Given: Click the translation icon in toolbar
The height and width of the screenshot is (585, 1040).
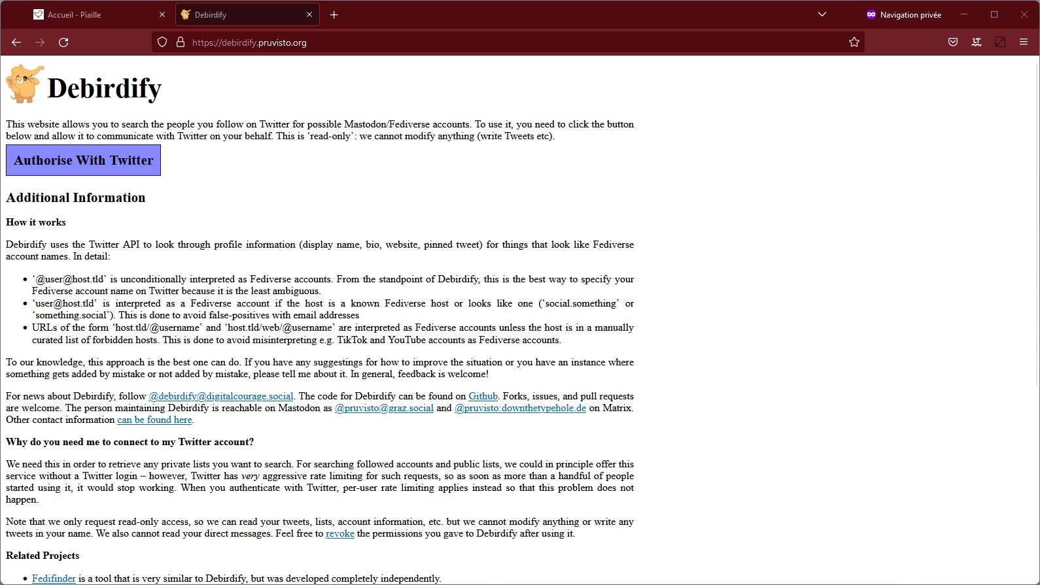Looking at the screenshot, I should point(977,42).
